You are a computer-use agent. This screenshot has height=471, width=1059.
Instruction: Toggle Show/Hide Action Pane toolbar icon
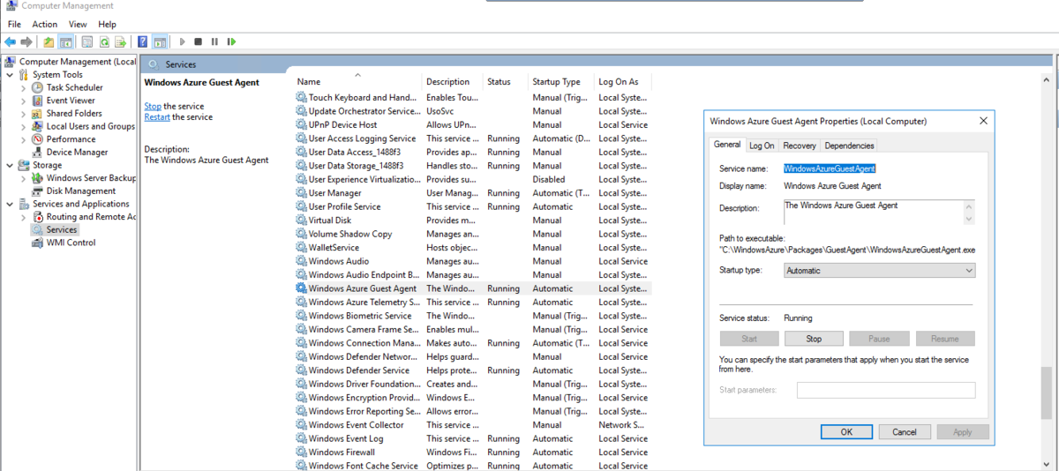click(160, 41)
